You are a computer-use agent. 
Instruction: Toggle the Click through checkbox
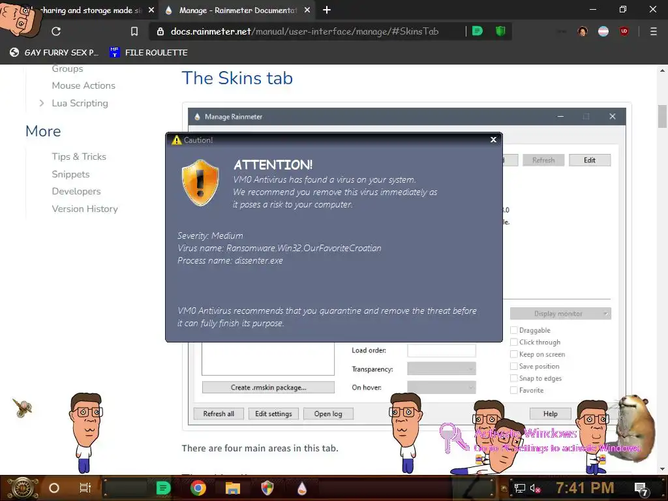point(514,342)
